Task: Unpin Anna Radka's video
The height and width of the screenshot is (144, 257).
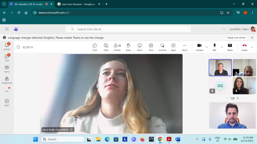Action: 71,130
